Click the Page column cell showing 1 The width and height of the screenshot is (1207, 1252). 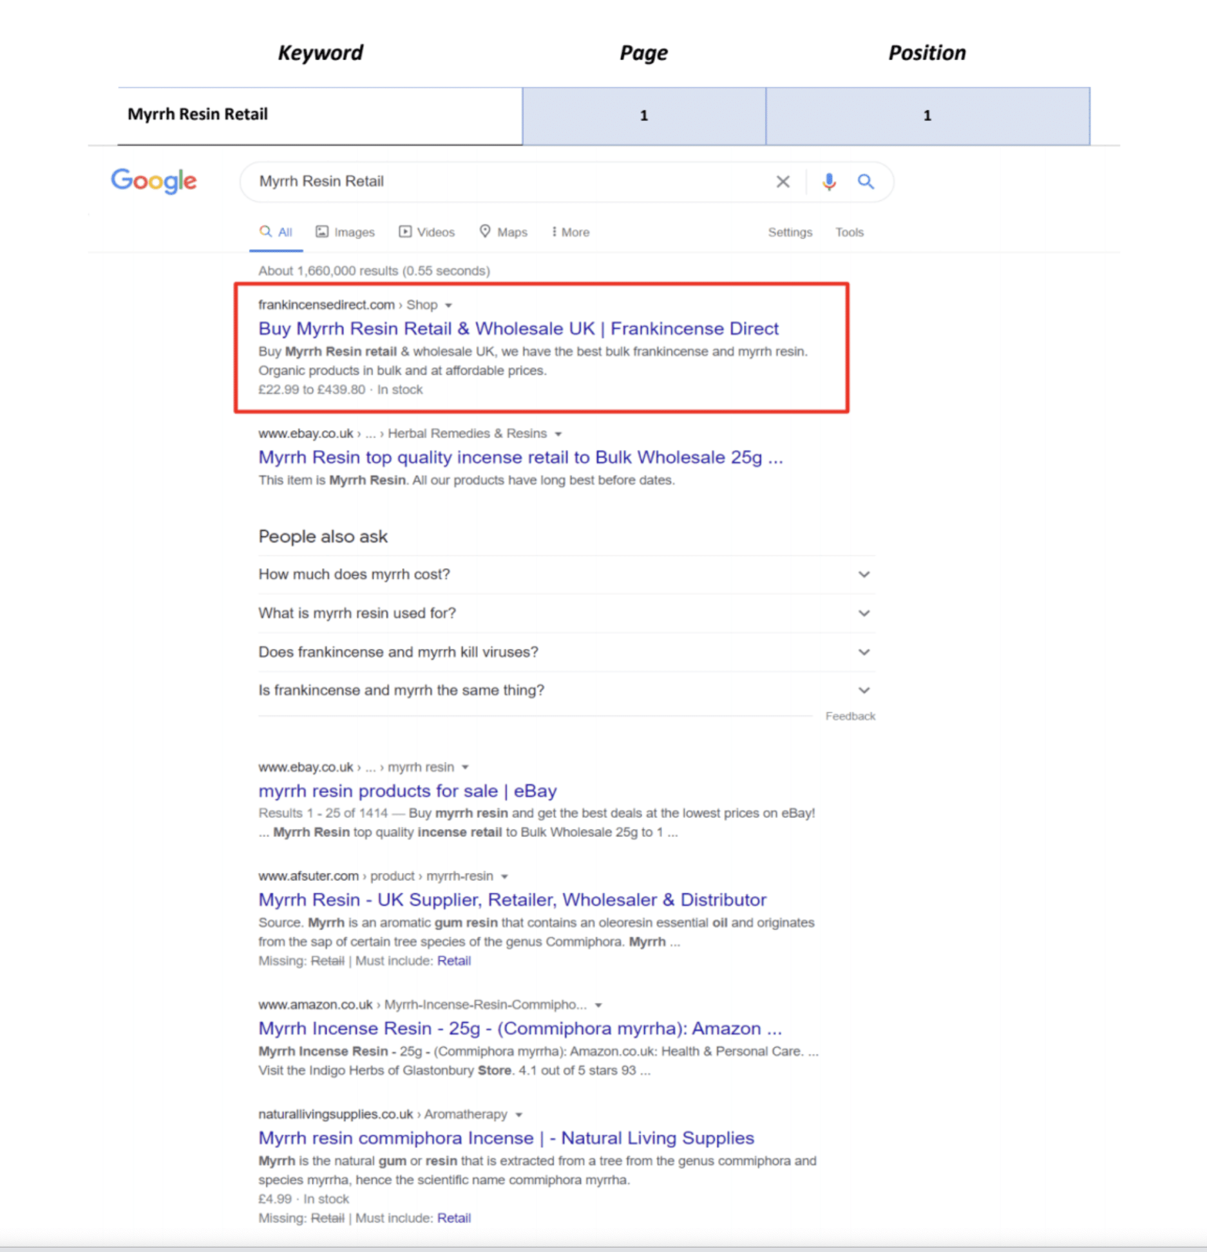pyautogui.click(x=644, y=116)
